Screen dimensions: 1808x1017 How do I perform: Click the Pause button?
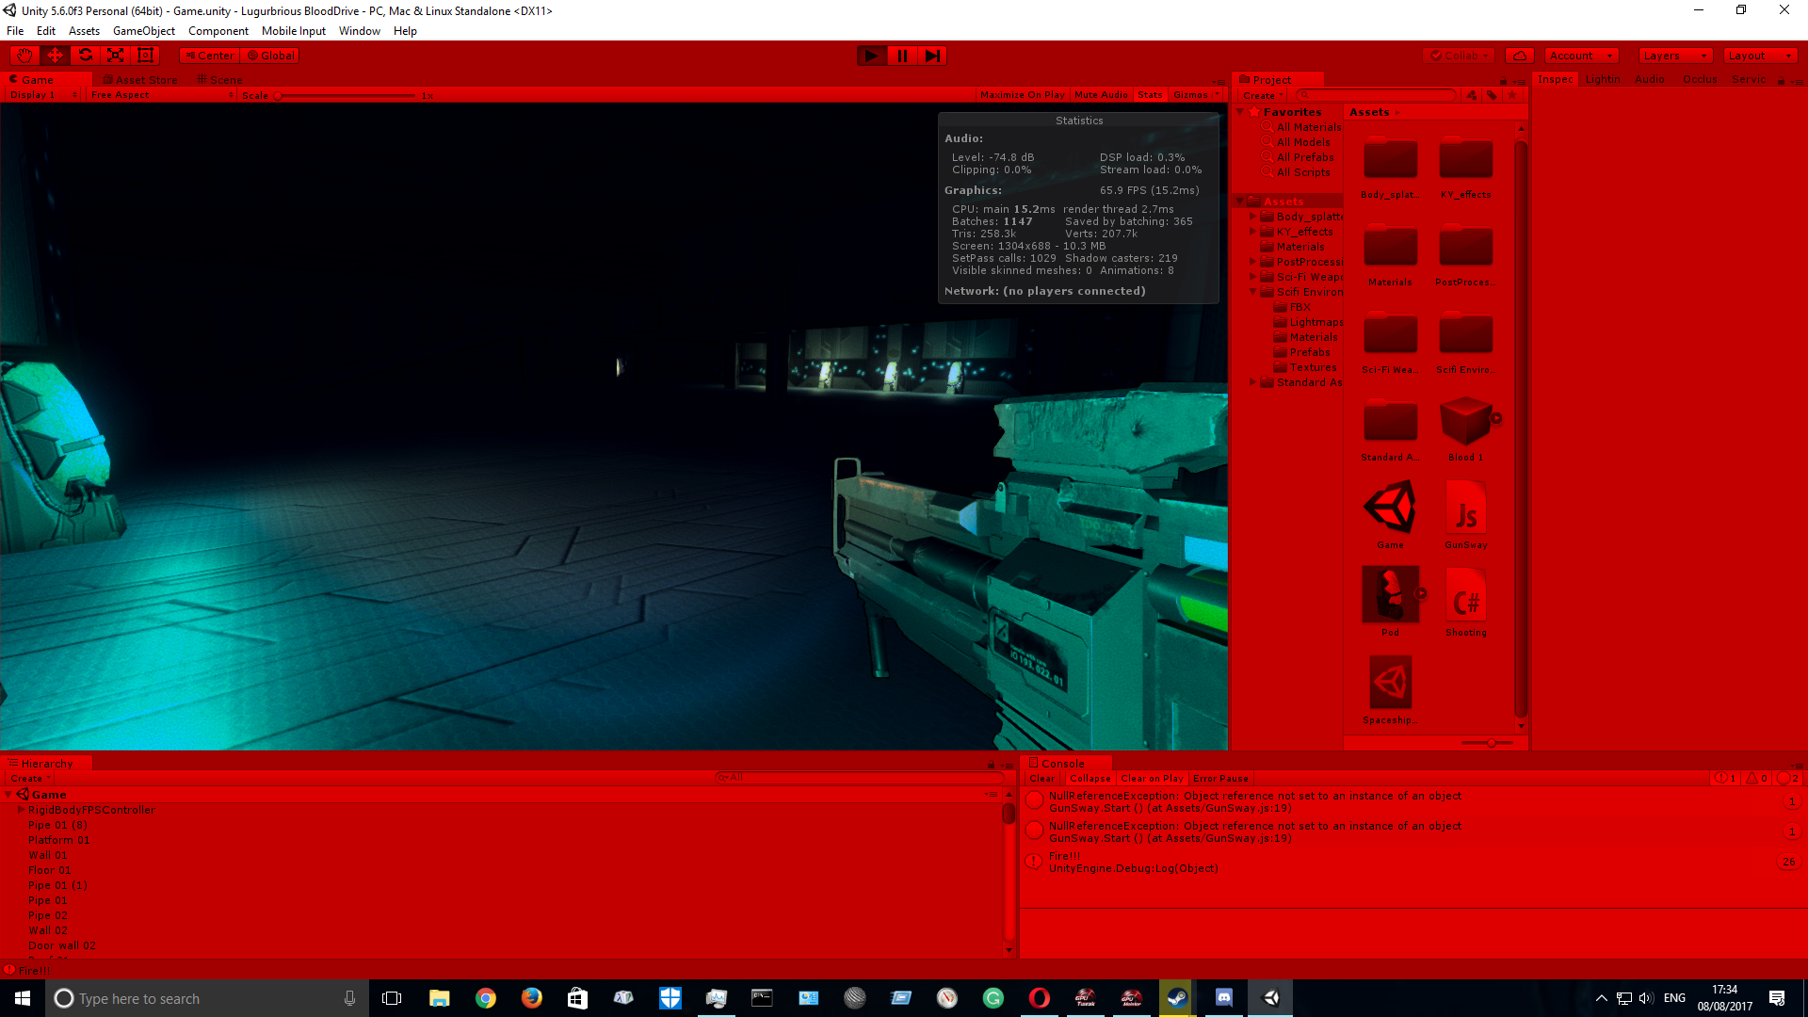902,56
